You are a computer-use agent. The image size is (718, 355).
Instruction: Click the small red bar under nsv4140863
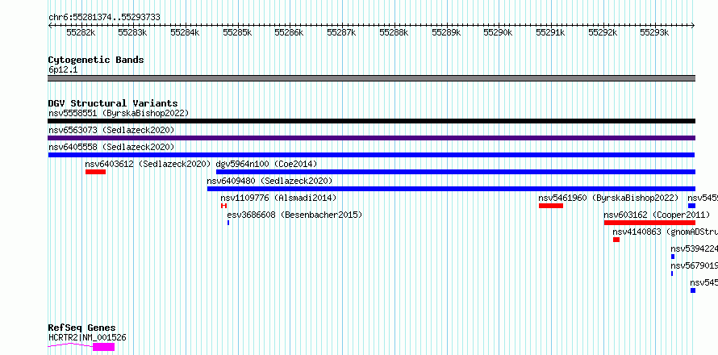click(616, 240)
